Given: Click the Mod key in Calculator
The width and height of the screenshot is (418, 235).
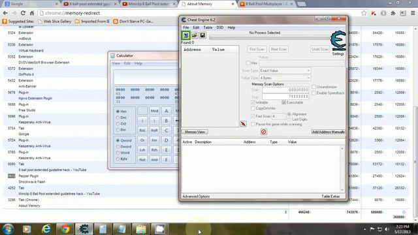Looking at the screenshot, I should pos(154,111).
